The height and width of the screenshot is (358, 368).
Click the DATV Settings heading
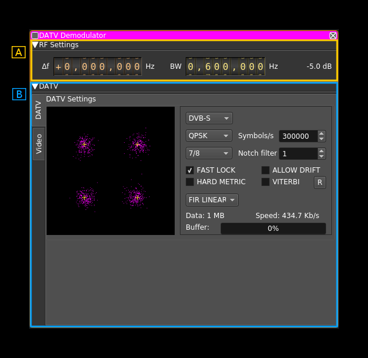[71, 99]
